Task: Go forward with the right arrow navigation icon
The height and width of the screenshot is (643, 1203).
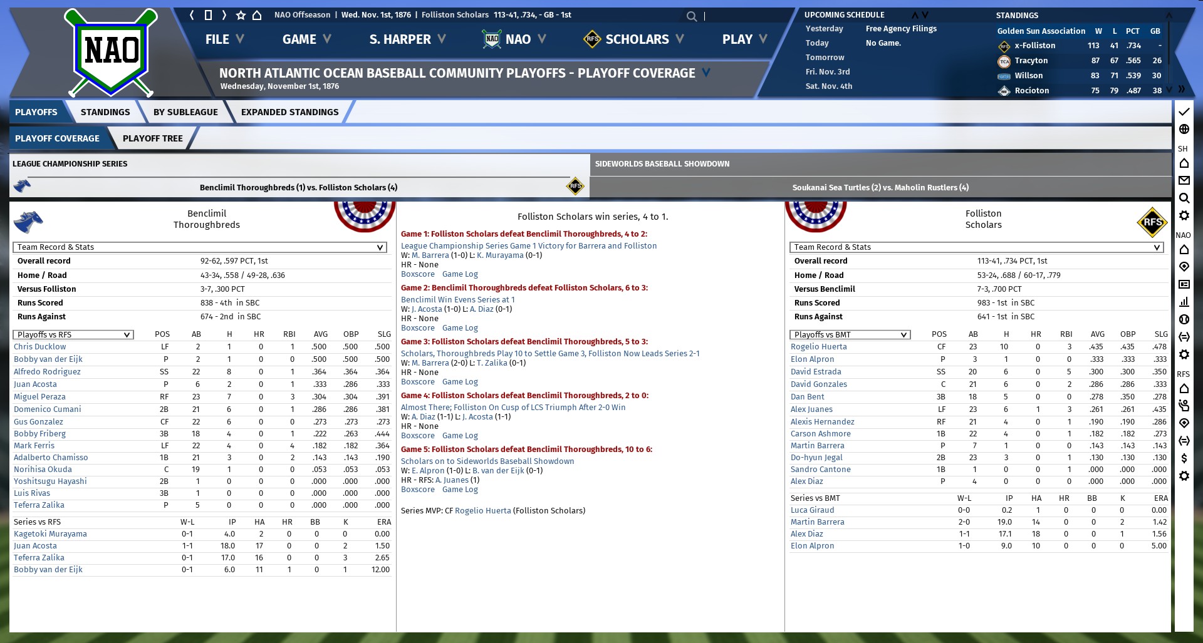Action: pyautogui.click(x=224, y=15)
